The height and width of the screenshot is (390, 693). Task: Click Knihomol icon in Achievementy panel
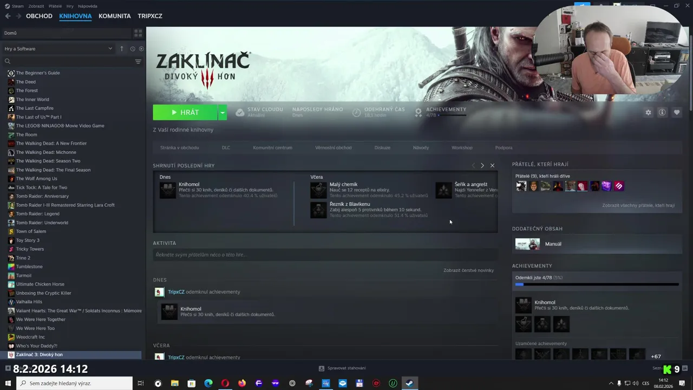point(524,305)
